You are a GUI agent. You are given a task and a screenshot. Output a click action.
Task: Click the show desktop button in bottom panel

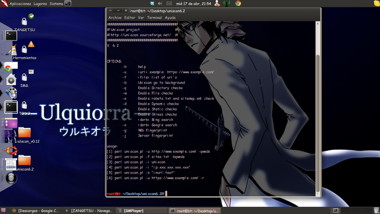[3, 211]
